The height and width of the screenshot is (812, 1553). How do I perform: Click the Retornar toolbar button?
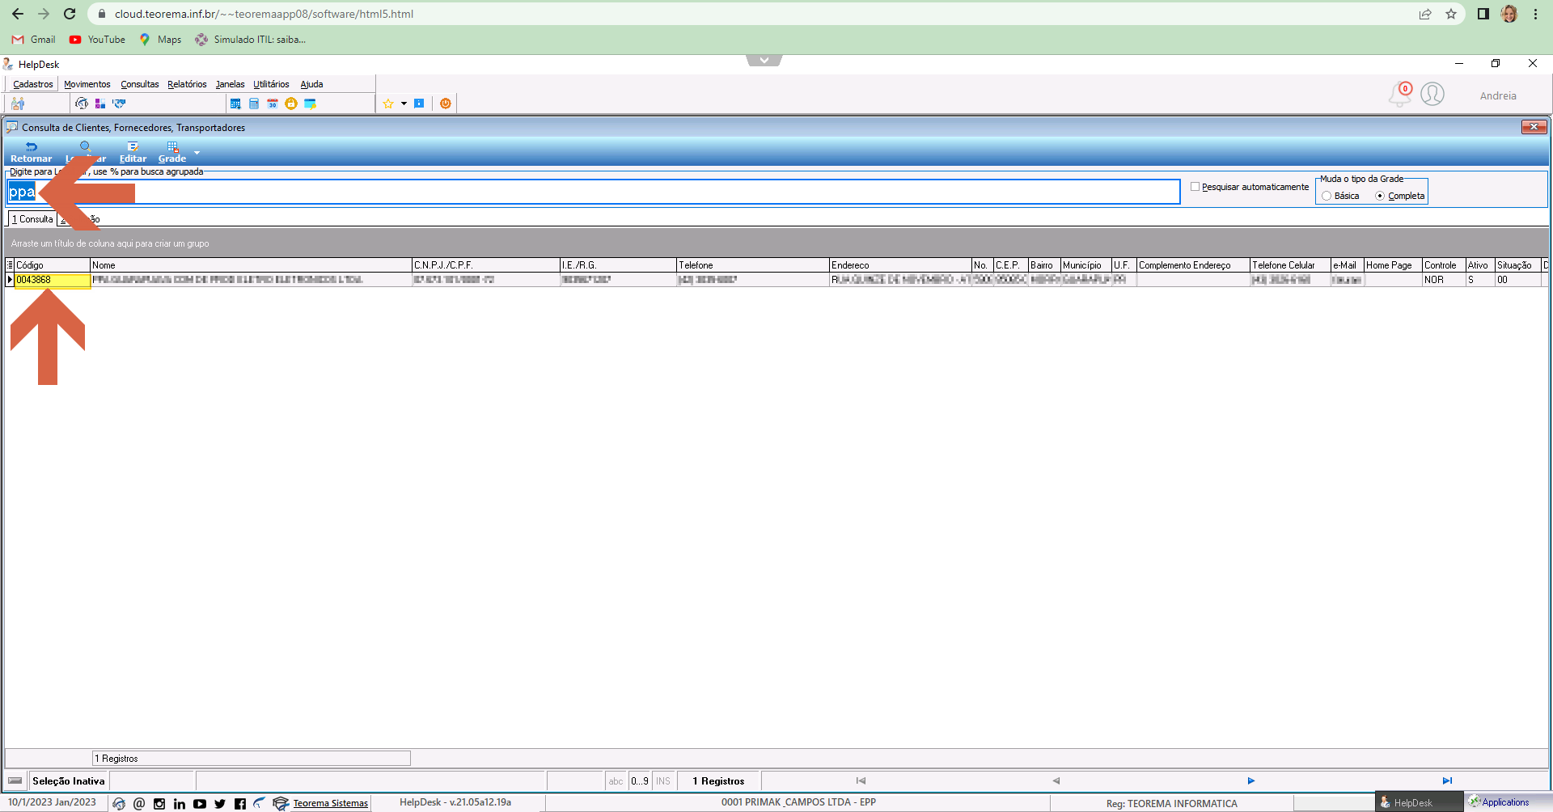pos(31,152)
